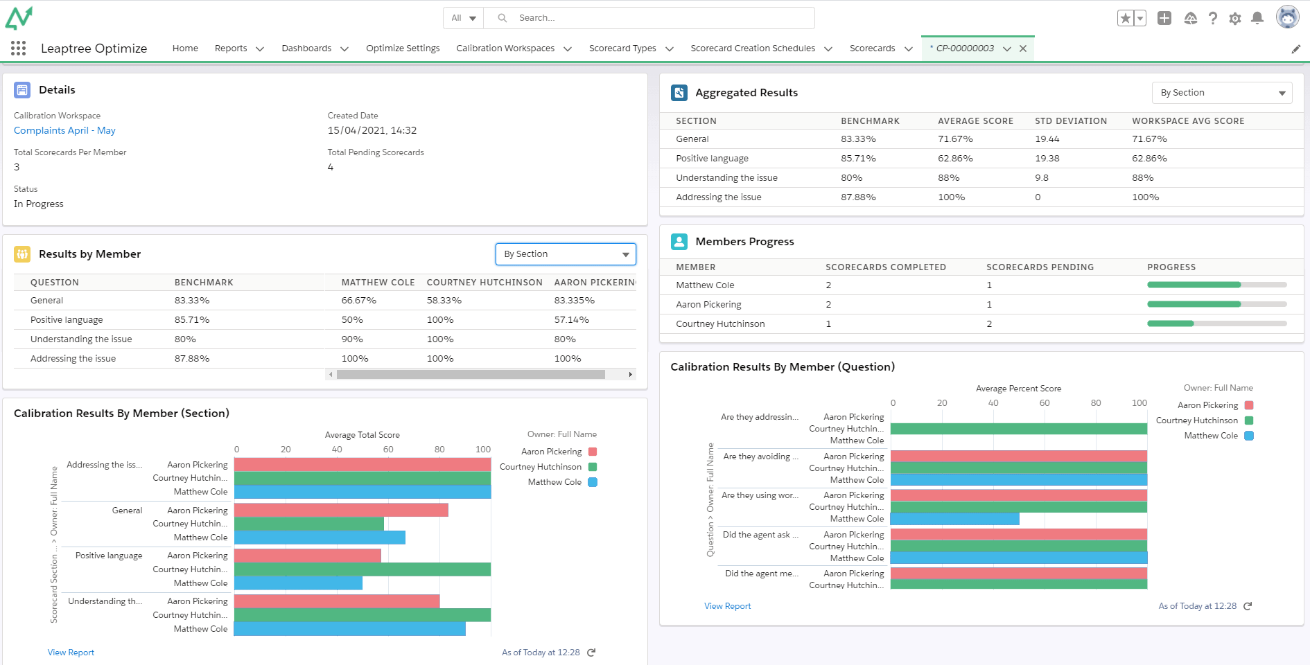Open the Help question mark icon
Viewport: 1310px width, 665px height.
click(x=1213, y=19)
